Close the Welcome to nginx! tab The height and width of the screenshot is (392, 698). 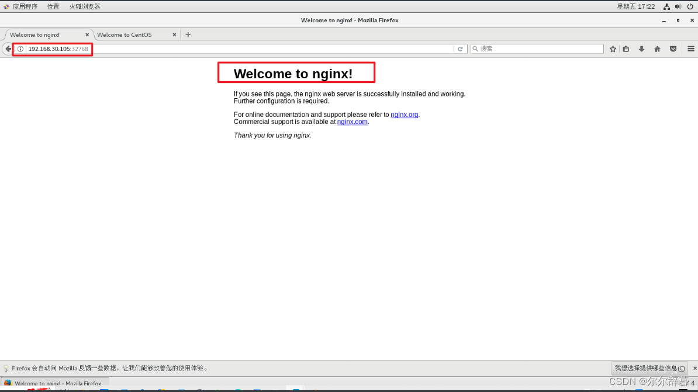click(x=87, y=34)
